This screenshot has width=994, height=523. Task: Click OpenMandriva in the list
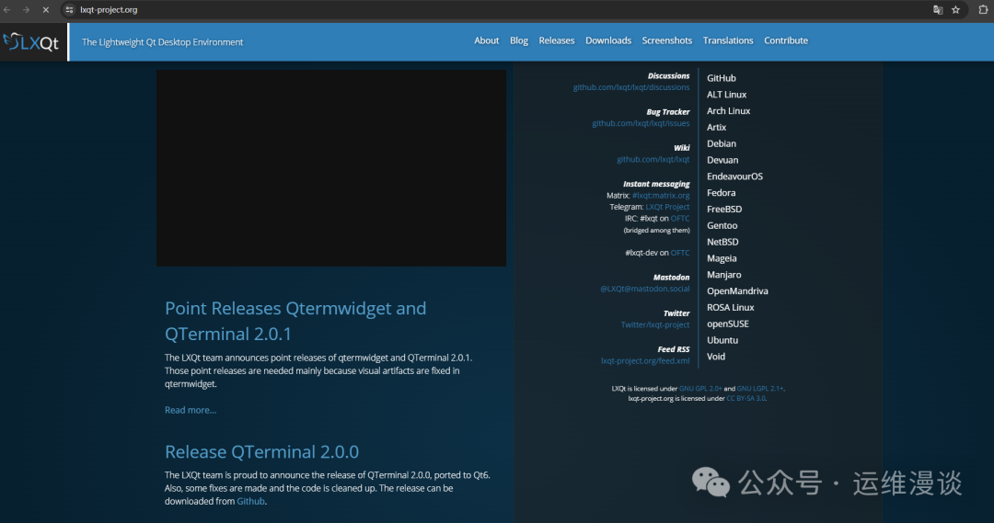click(737, 292)
